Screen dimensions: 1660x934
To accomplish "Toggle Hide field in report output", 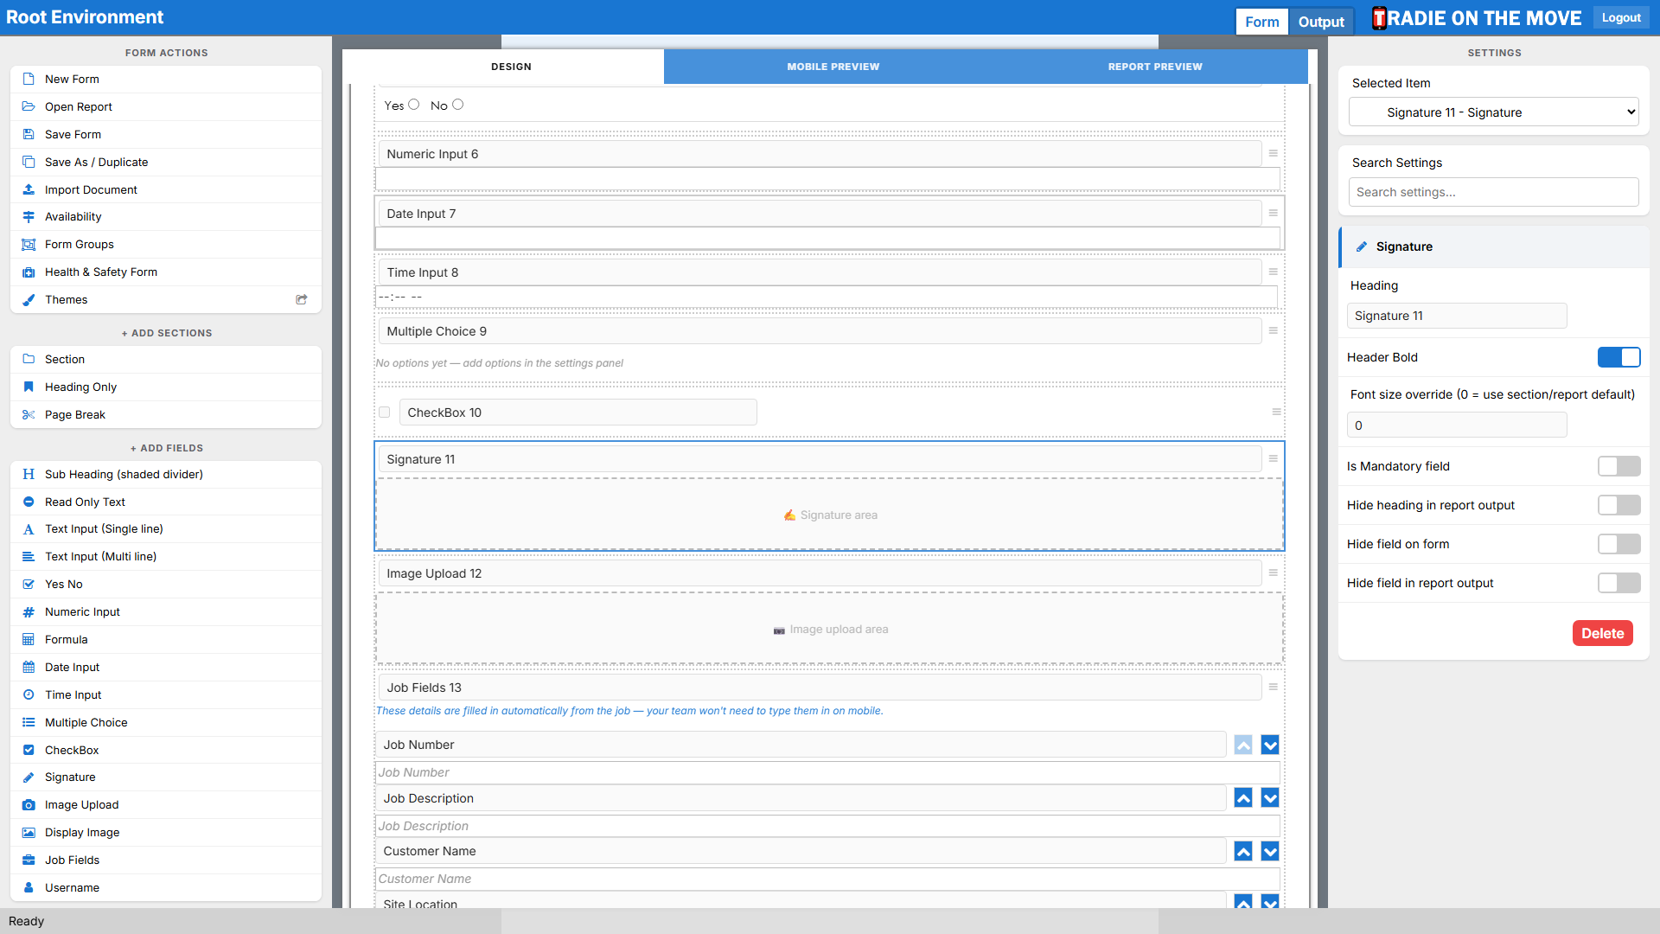I will pyautogui.click(x=1618, y=583).
